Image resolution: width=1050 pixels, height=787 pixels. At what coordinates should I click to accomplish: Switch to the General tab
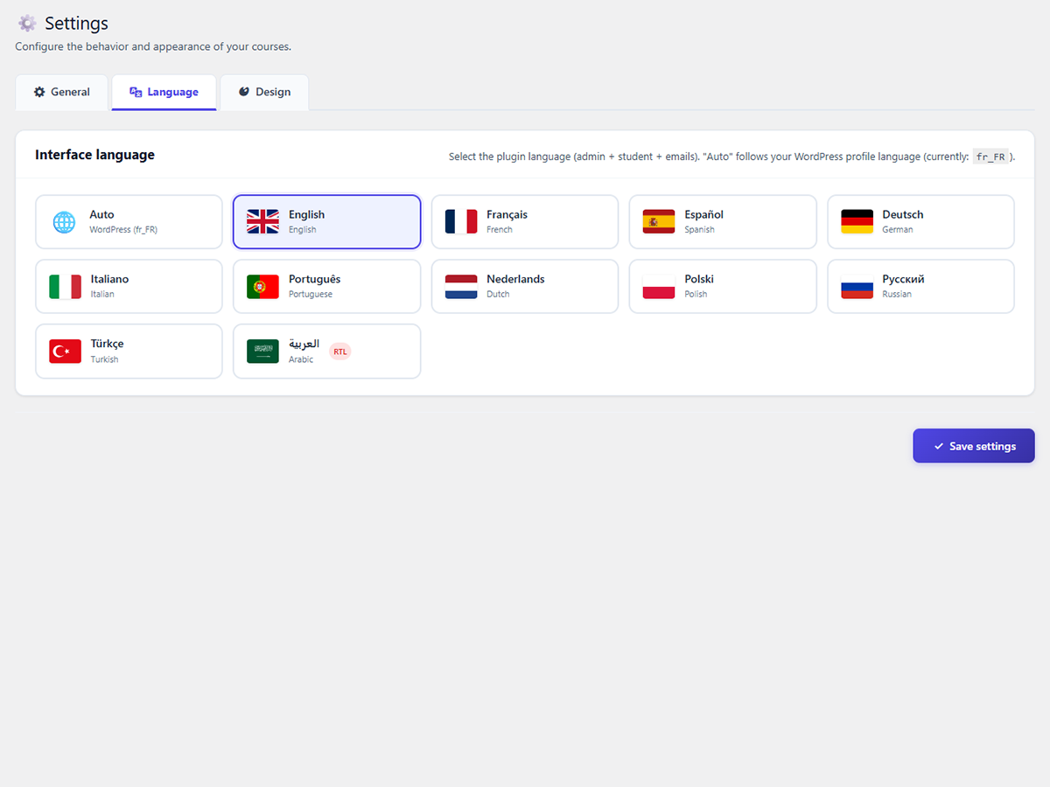click(62, 92)
